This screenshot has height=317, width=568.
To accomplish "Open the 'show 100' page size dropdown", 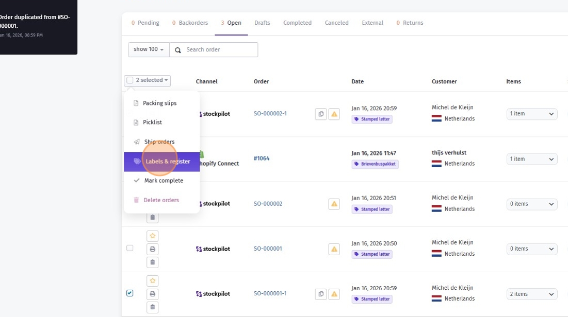I will [149, 49].
